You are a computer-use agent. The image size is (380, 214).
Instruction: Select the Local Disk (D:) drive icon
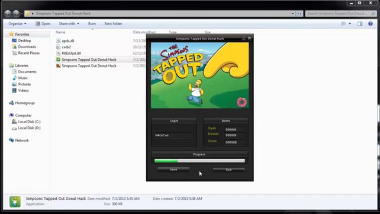(14, 128)
